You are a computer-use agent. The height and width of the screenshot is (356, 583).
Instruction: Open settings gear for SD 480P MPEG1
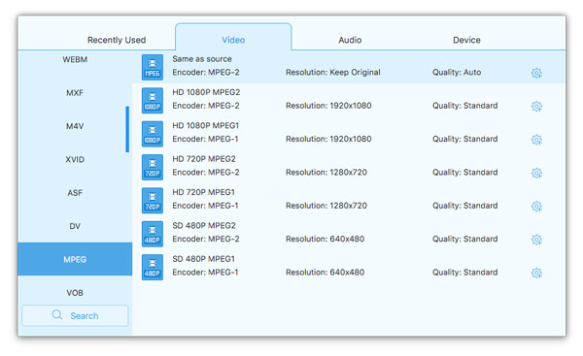tap(536, 273)
